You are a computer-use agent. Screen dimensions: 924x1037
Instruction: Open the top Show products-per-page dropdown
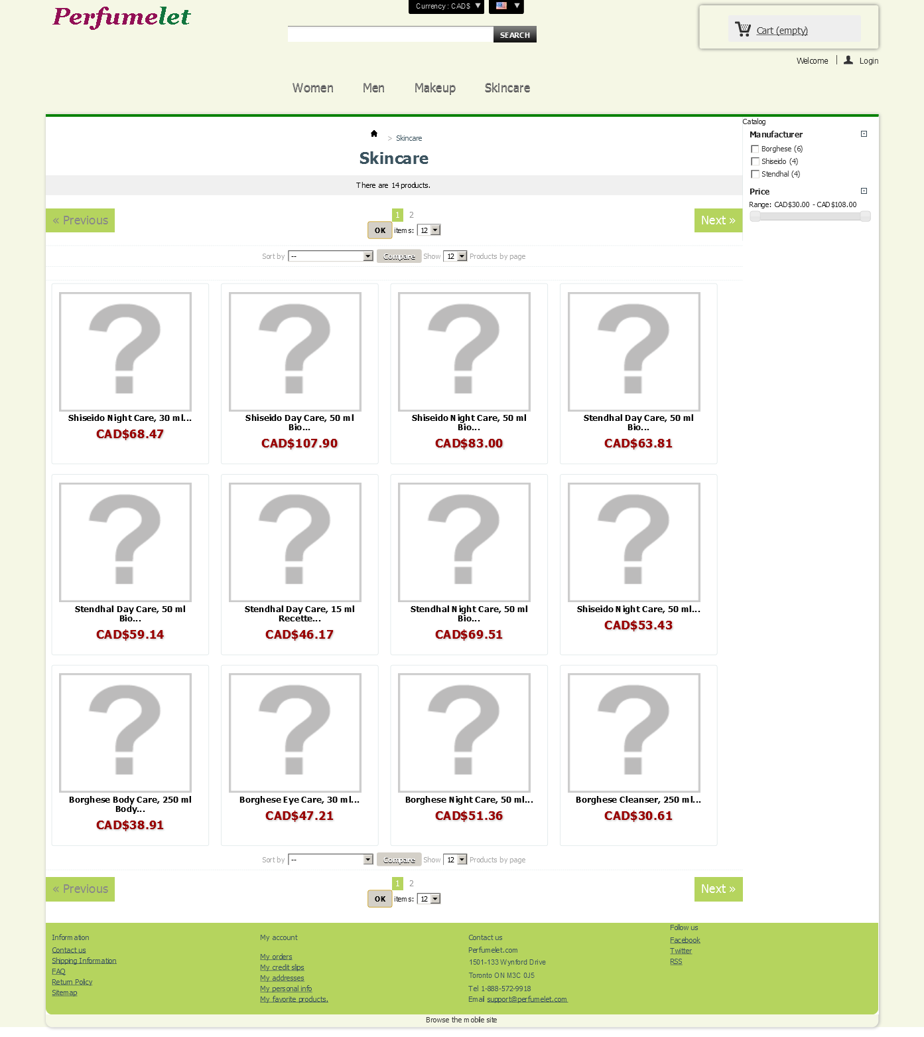click(x=455, y=256)
